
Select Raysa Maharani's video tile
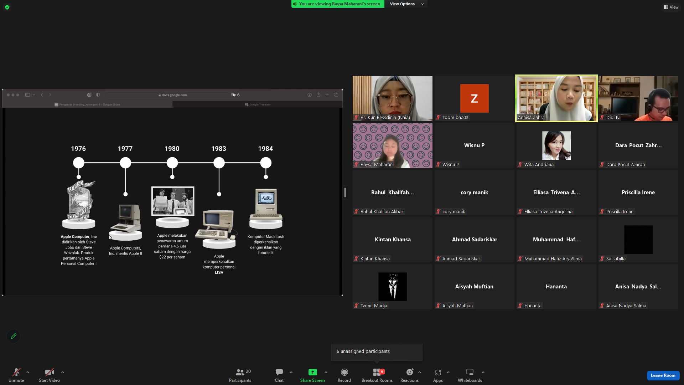(x=393, y=145)
